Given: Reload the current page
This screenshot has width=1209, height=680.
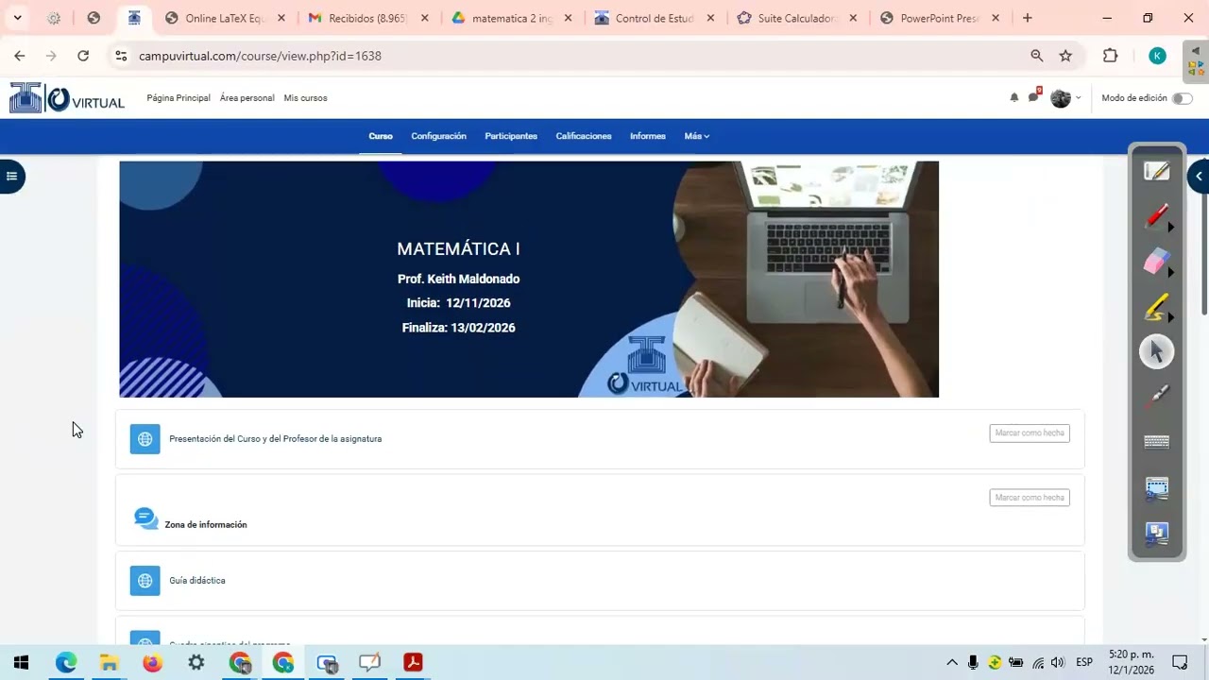Looking at the screenshot, I should 83,56.
